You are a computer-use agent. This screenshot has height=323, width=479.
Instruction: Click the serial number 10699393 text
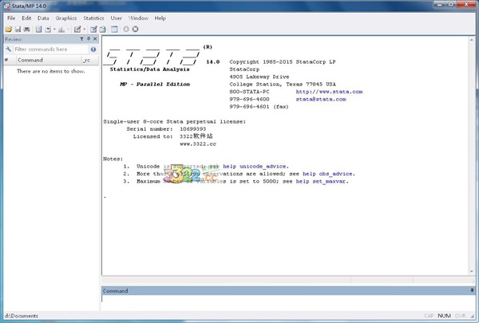[192, 129]
